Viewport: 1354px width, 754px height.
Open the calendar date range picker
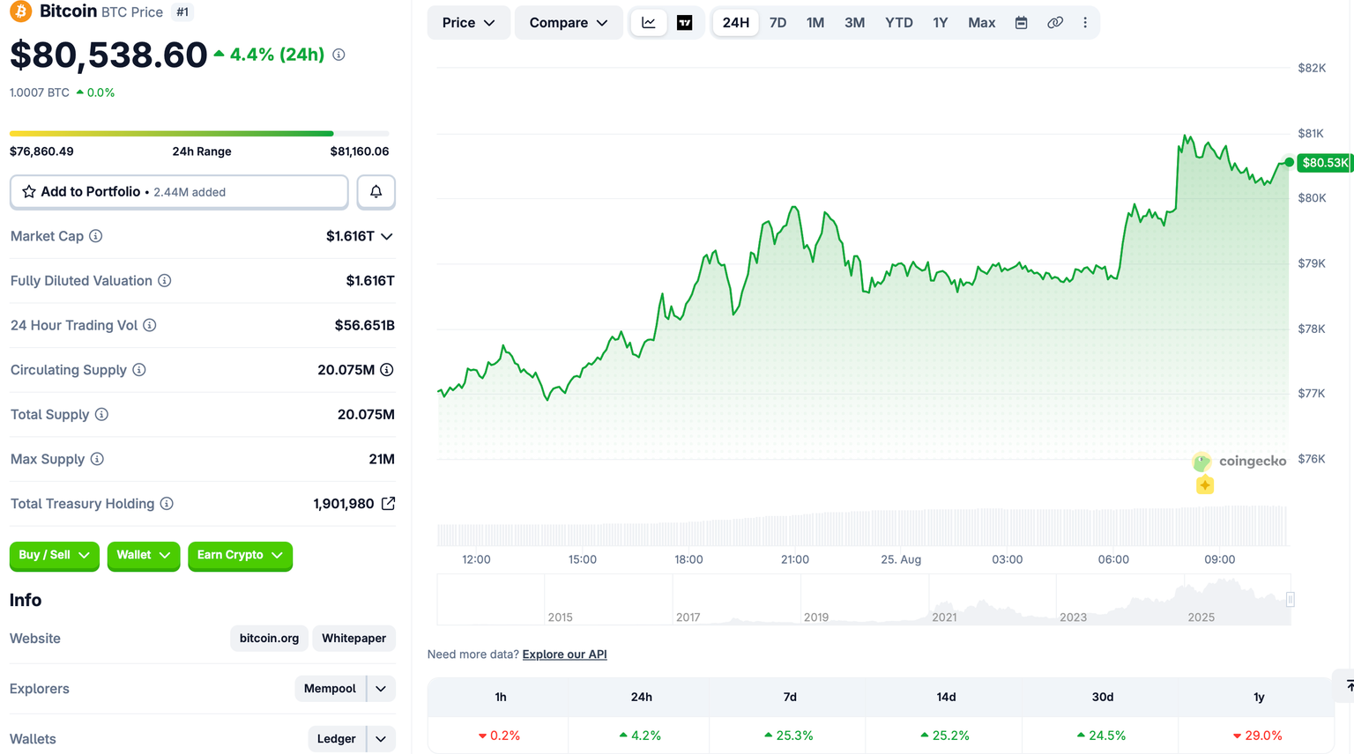click(x=1021, y=23)
